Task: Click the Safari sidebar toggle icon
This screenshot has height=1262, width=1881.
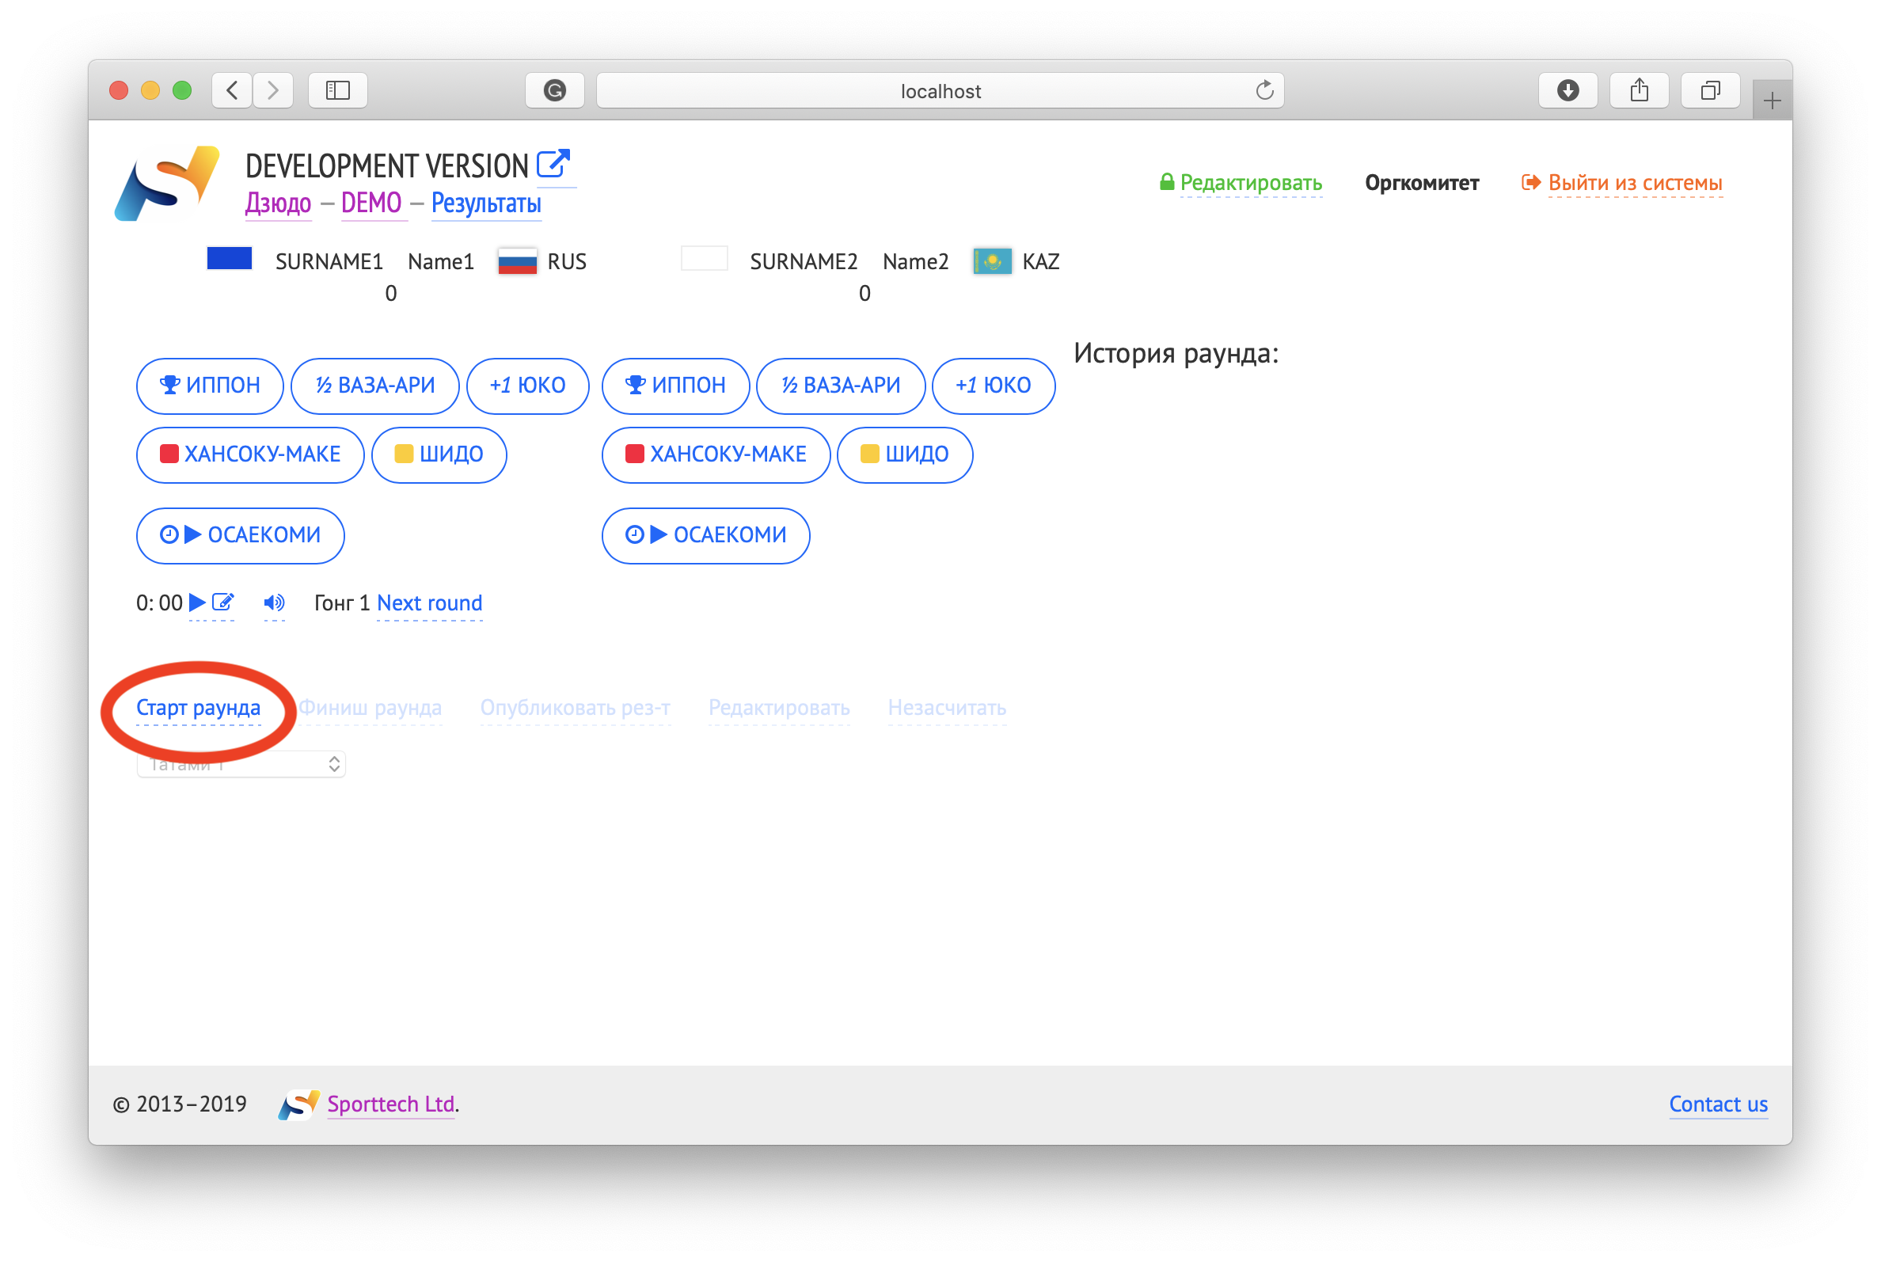Action: point(338,90)
